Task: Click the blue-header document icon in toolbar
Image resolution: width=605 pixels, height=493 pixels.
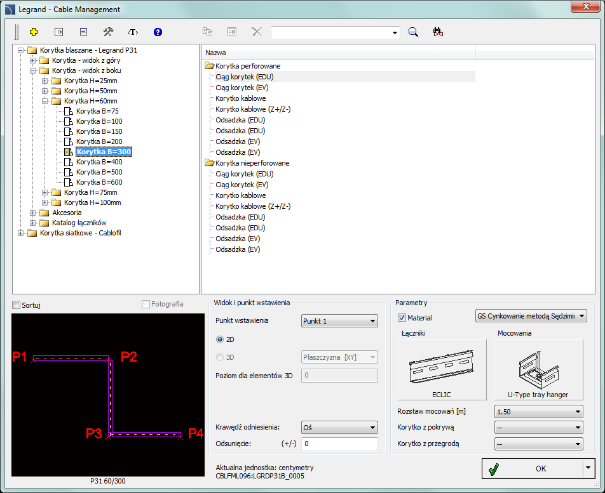Action: (x=83, y=32)
